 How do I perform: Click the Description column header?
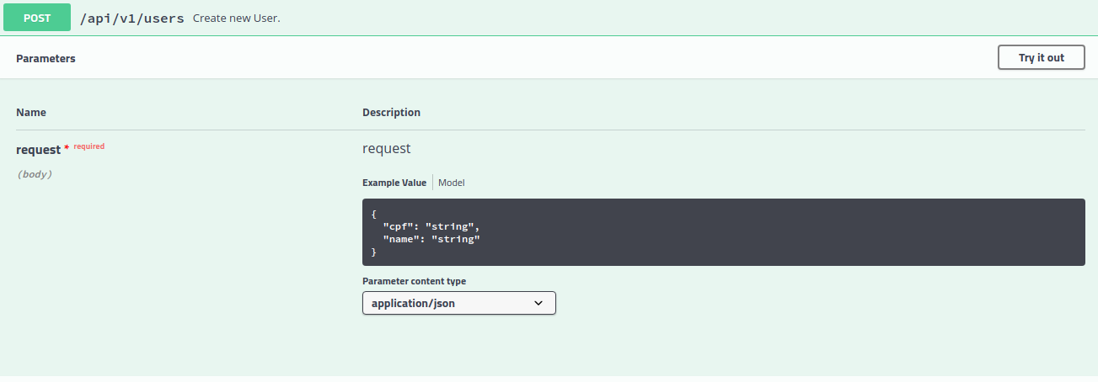tap(391, 112)
